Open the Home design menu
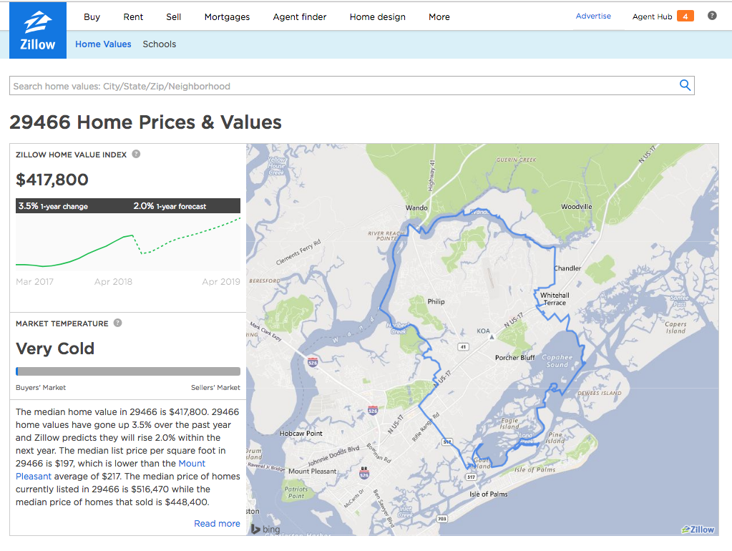Image resolution: width=732 pixels, height=551 pixels. pos(378,16)
